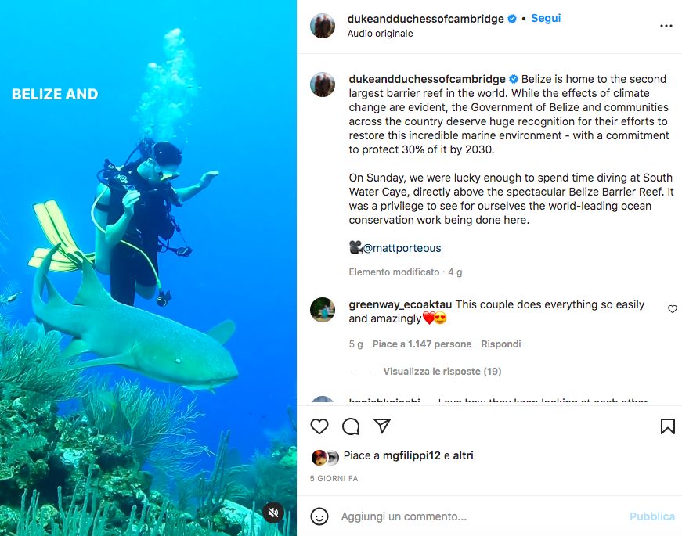Open the three-dot more options menu

(666, 26)
